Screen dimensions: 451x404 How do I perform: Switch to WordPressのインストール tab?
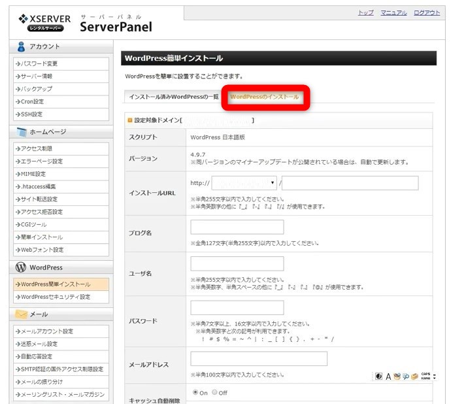tap(264, 97)
